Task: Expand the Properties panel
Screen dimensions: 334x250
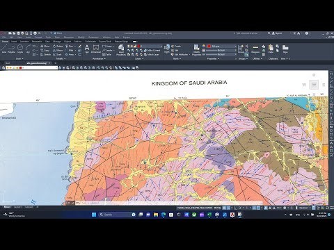Action: (213, 59)
